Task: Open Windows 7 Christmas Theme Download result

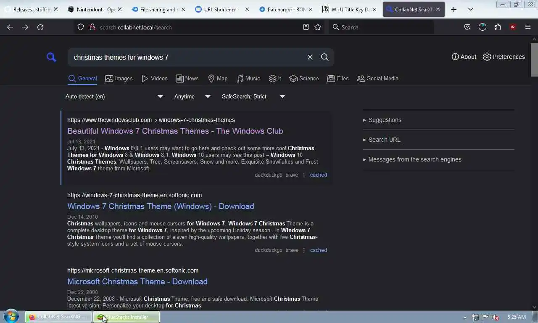Action: point(161,206)
